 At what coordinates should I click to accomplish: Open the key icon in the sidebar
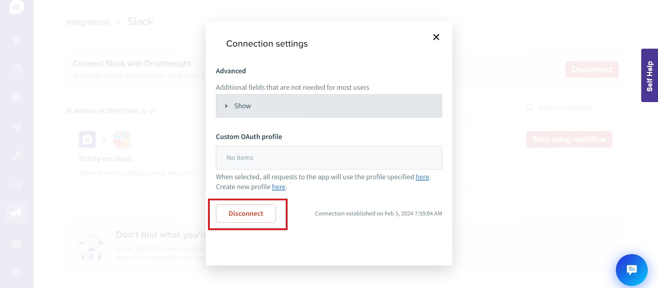pyautogui.click(x=16, y=156)
